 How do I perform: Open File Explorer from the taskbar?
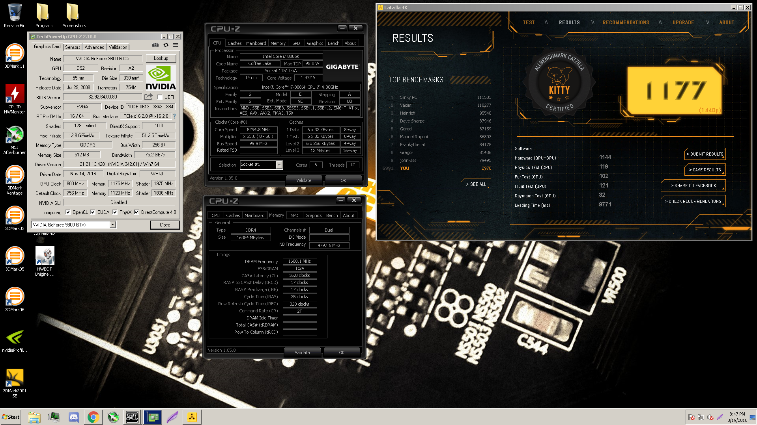pyautogui.click(x=34, y=417)
